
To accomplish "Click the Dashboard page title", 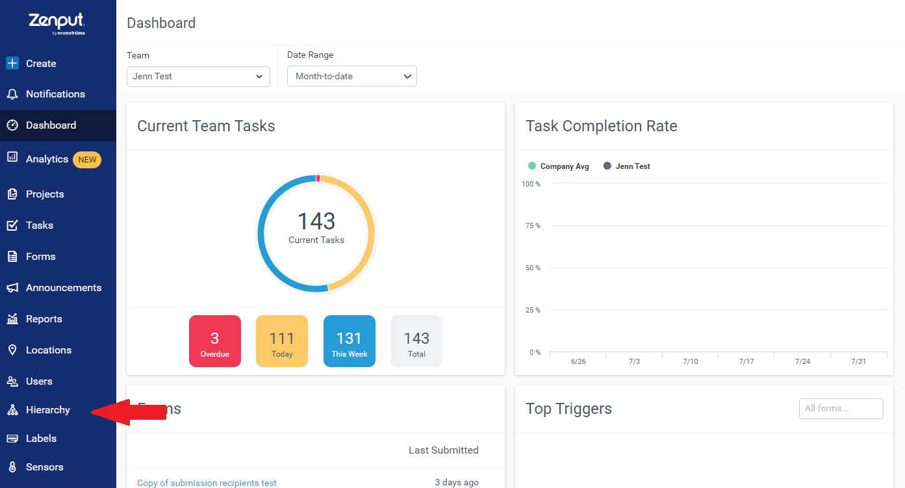I will coord(161,23).
